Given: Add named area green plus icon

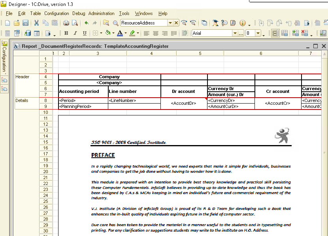Looking at the screenshot, I should [295, 33].
